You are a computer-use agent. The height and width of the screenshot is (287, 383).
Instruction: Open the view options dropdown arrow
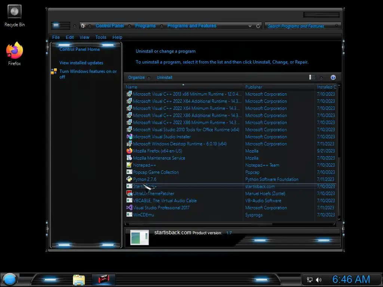tap(321, 78)
